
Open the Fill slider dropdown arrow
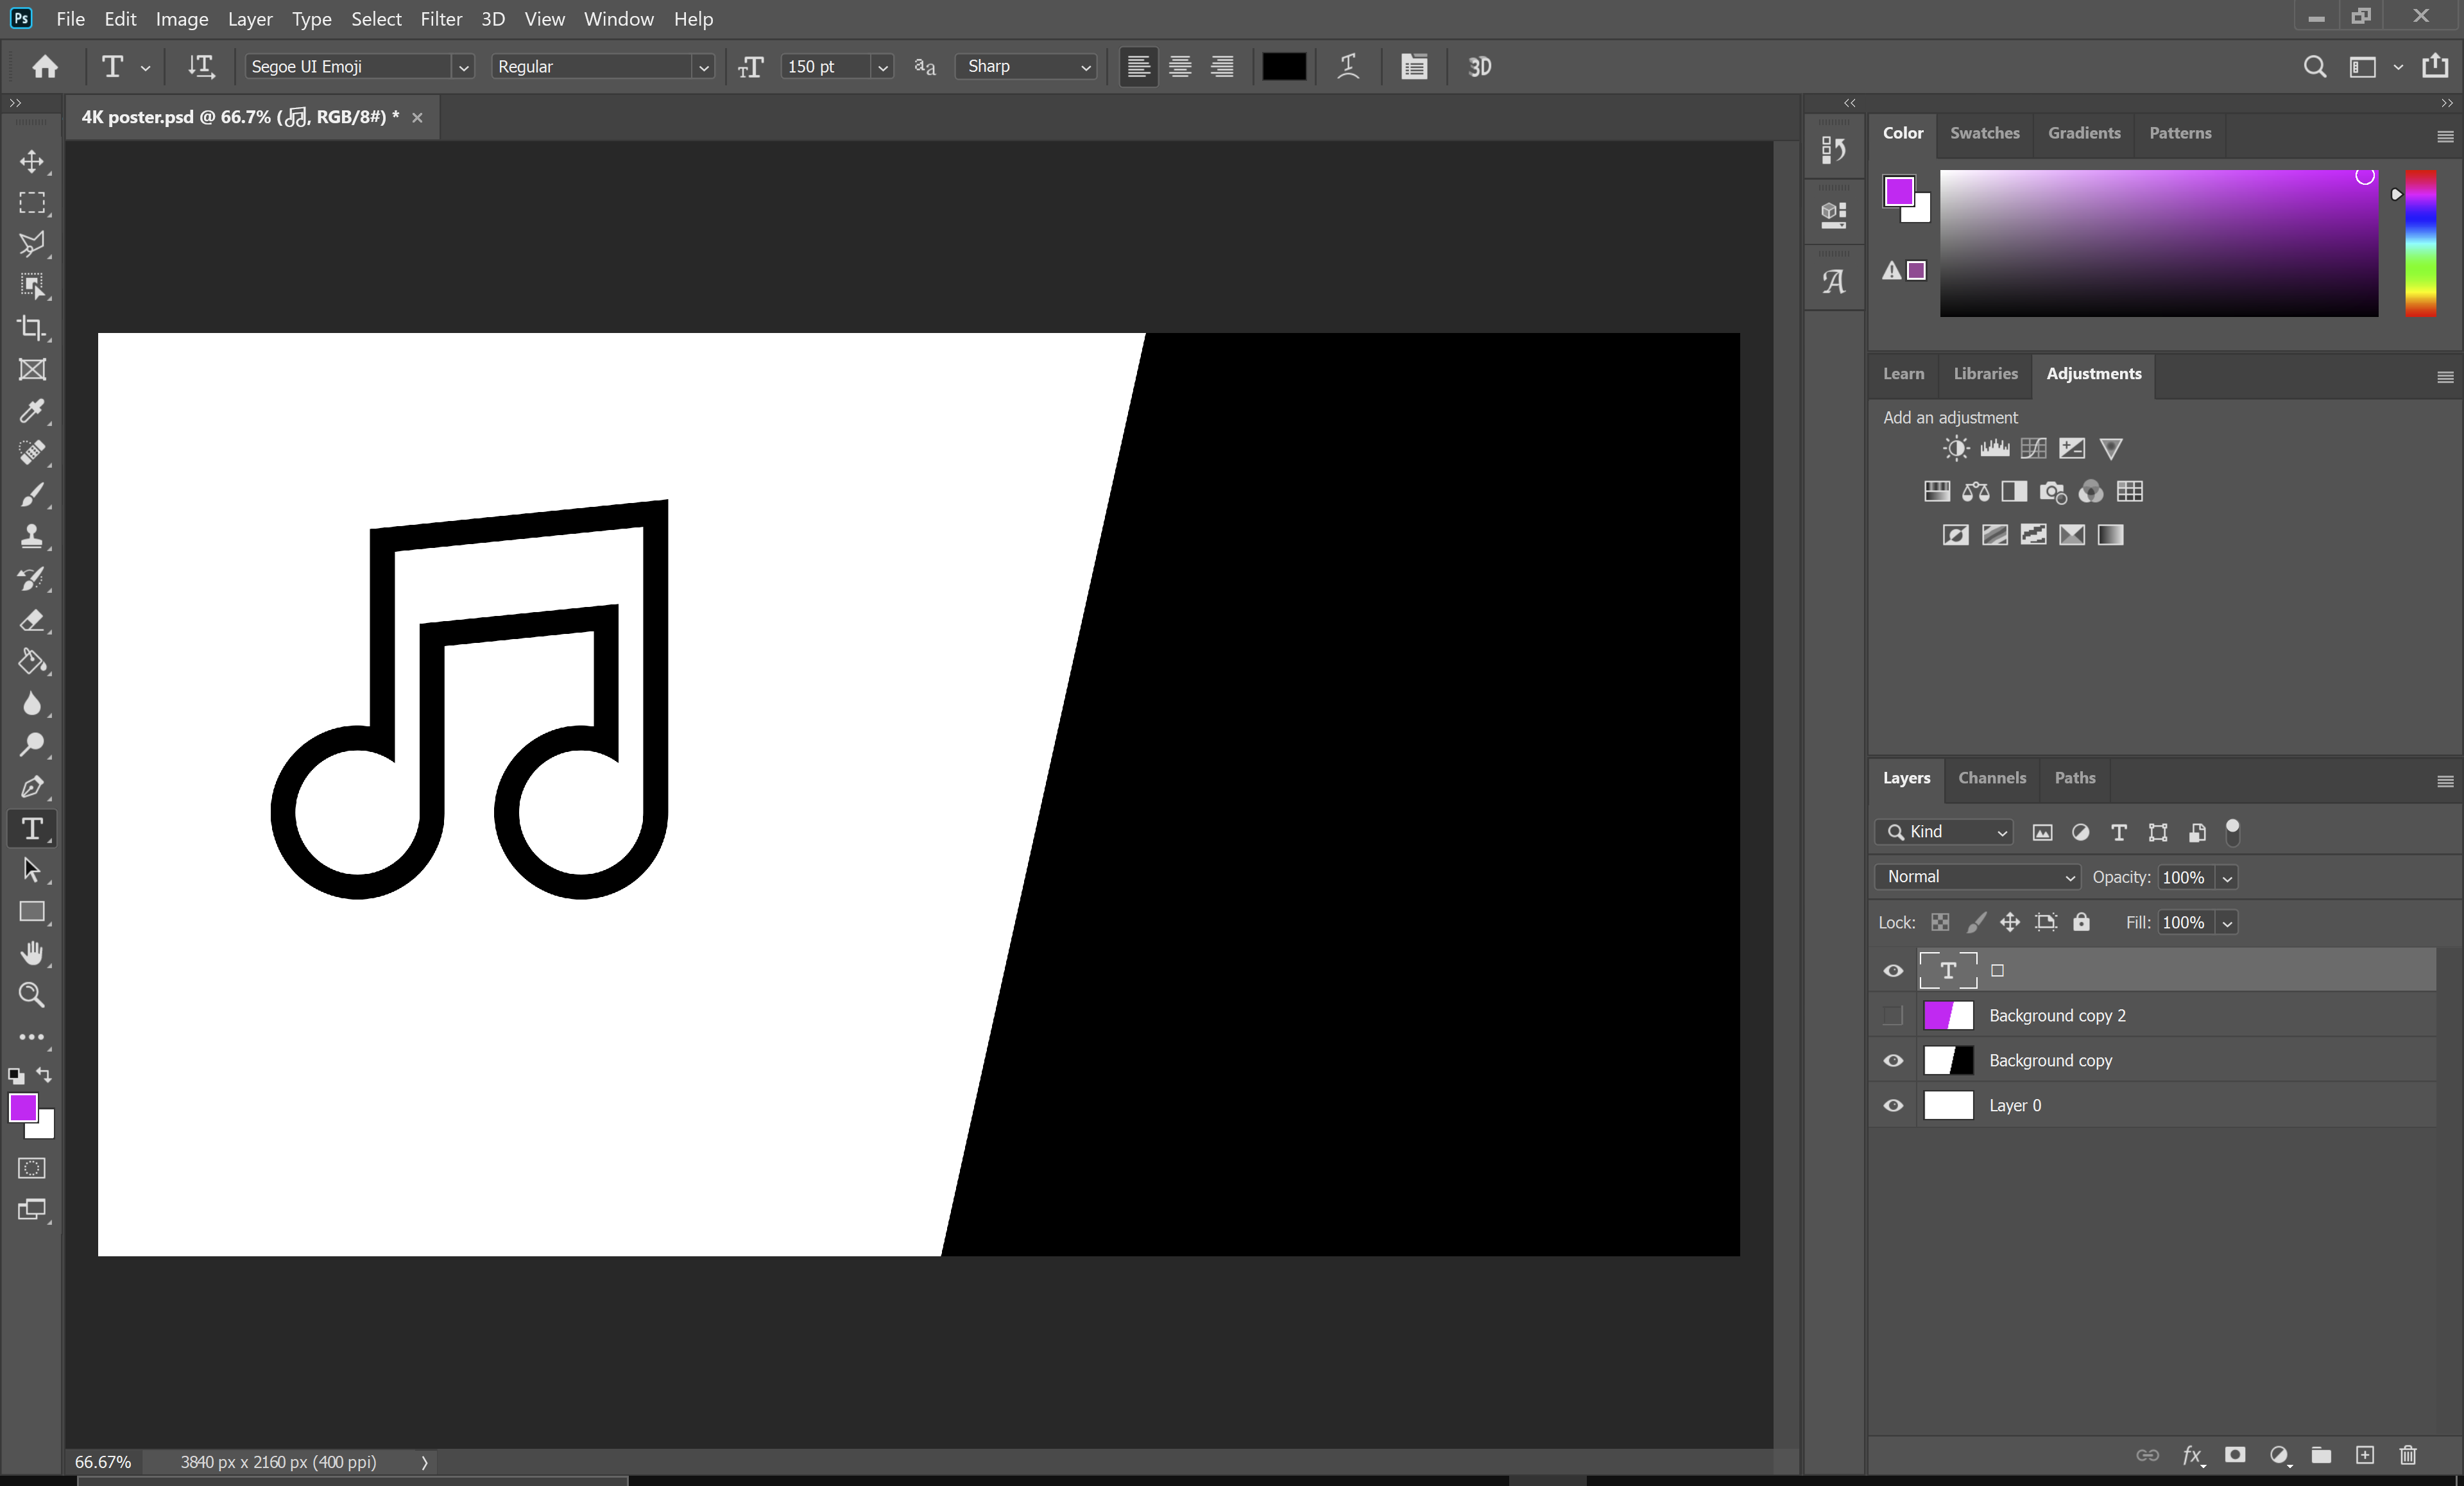2227,923
